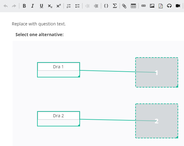Image resolution: width=184 pixels, height=146 pixels.
Task: Attach a file with paperclip icon
Action: (124, 6)
